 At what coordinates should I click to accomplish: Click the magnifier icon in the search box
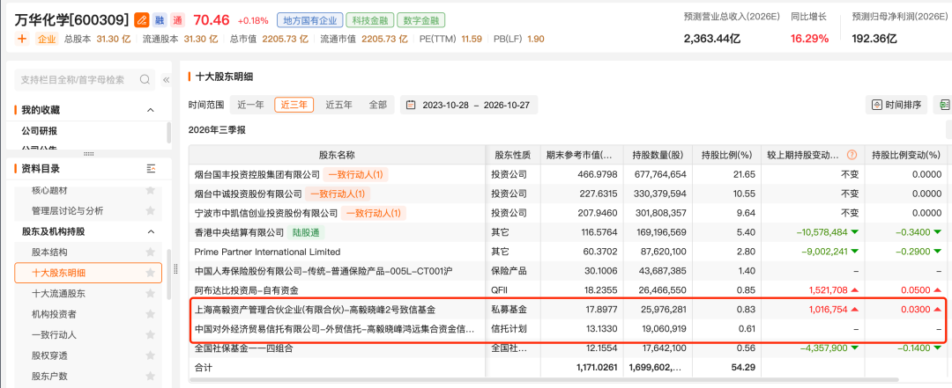145,79
